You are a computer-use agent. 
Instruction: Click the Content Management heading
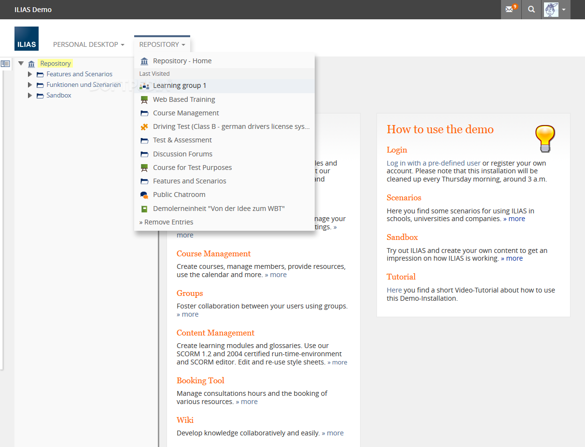215,333
